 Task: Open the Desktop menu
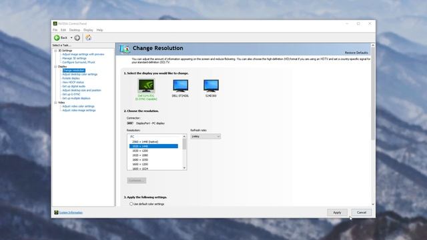pyautogui.click(x=75, y=30)
